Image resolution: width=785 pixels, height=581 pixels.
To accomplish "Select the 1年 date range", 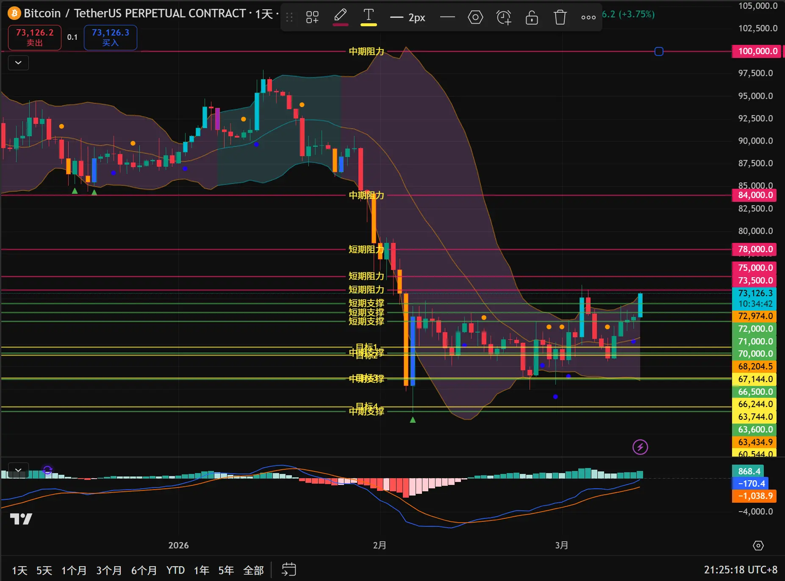I will coord(202,570).
